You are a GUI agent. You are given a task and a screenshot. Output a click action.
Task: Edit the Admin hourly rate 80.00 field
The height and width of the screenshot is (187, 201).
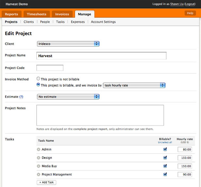coord(185,149)
